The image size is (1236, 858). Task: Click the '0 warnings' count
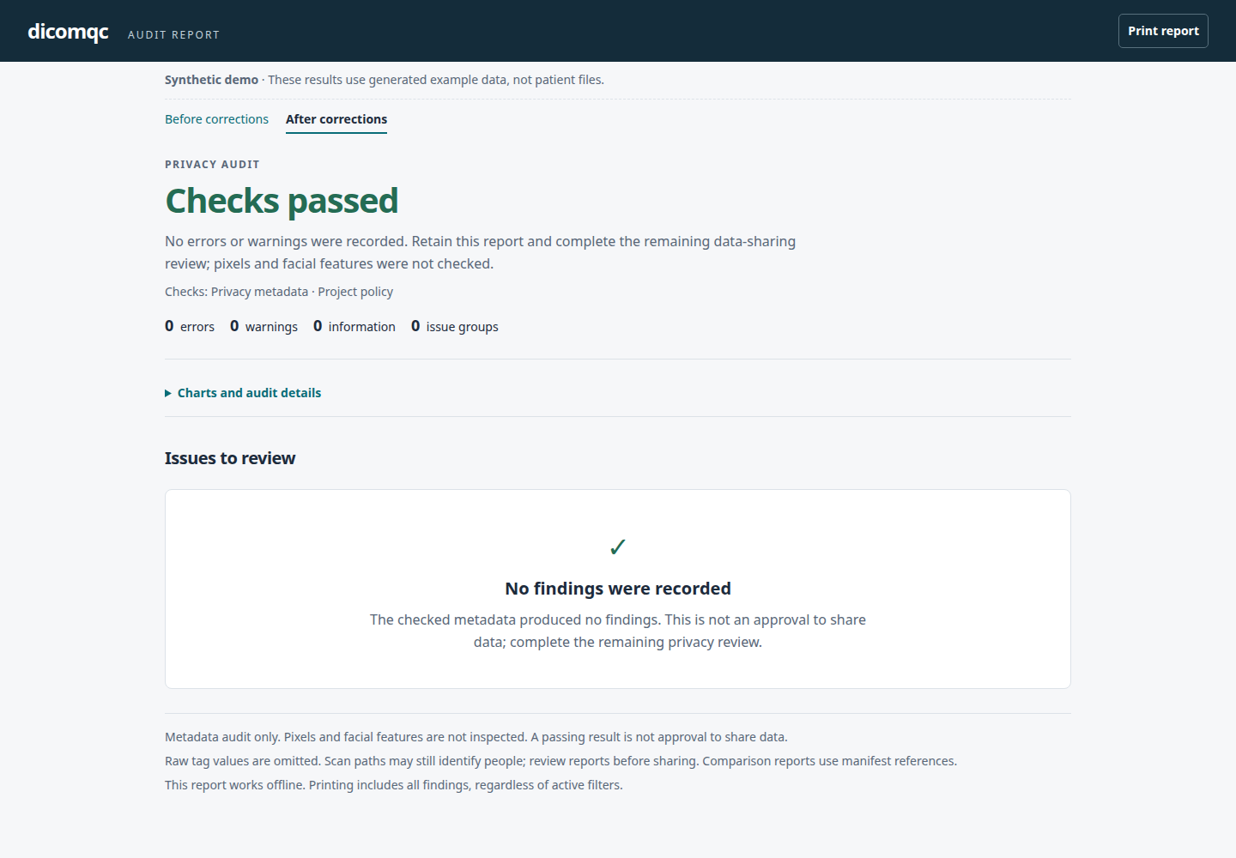point(264,326)
